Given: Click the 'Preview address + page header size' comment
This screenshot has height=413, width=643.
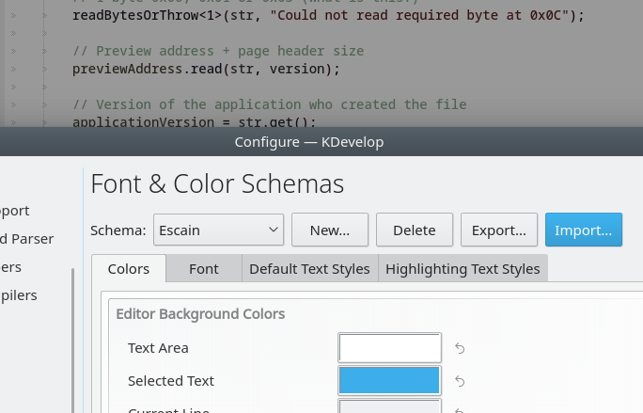Looking at the screenshot, I should [218, 52].
